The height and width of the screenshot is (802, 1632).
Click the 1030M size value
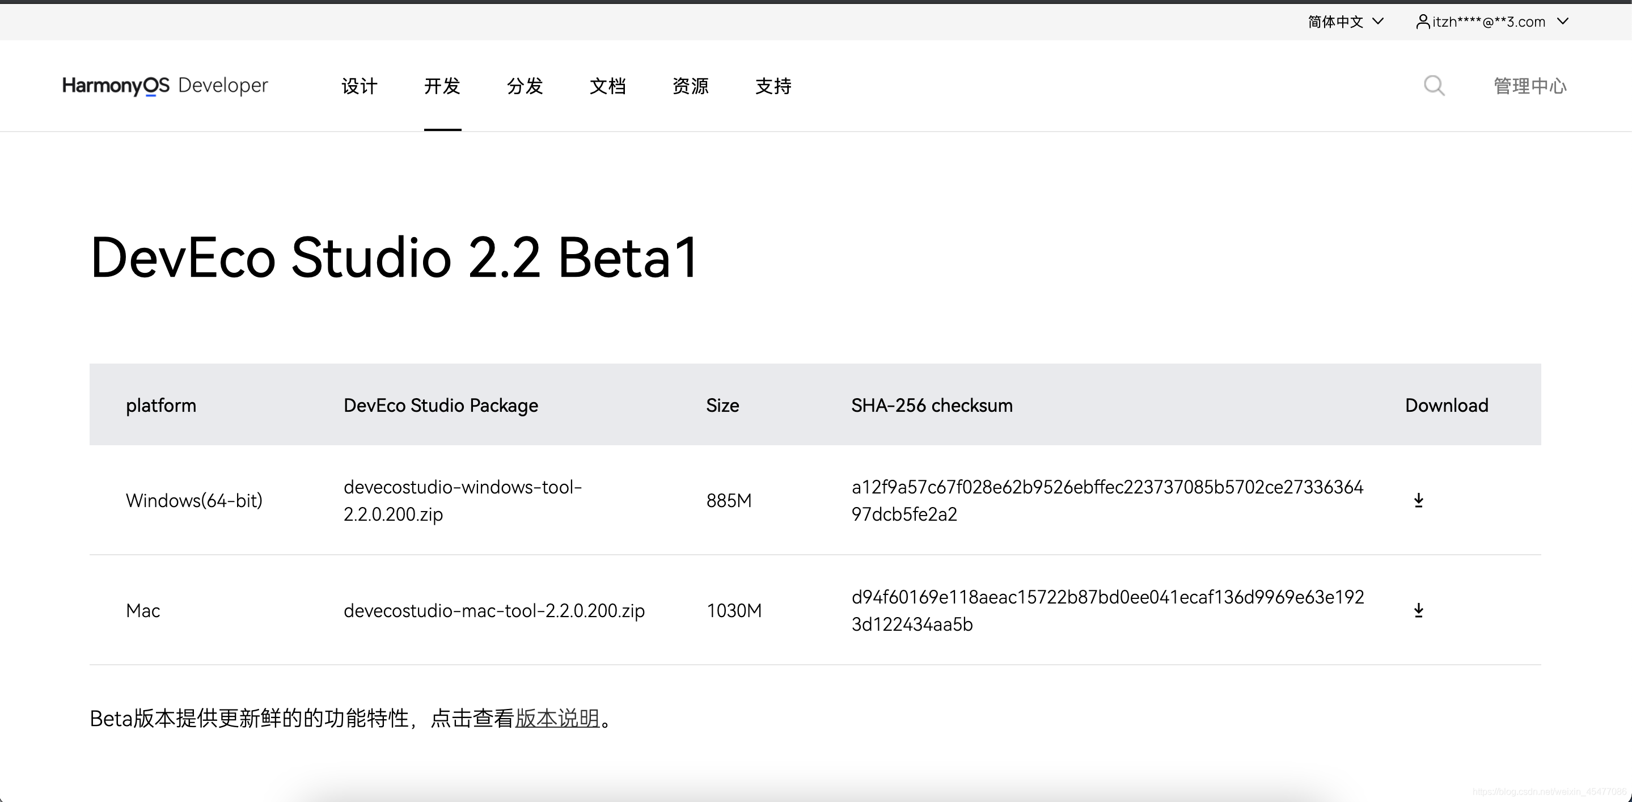734,611
